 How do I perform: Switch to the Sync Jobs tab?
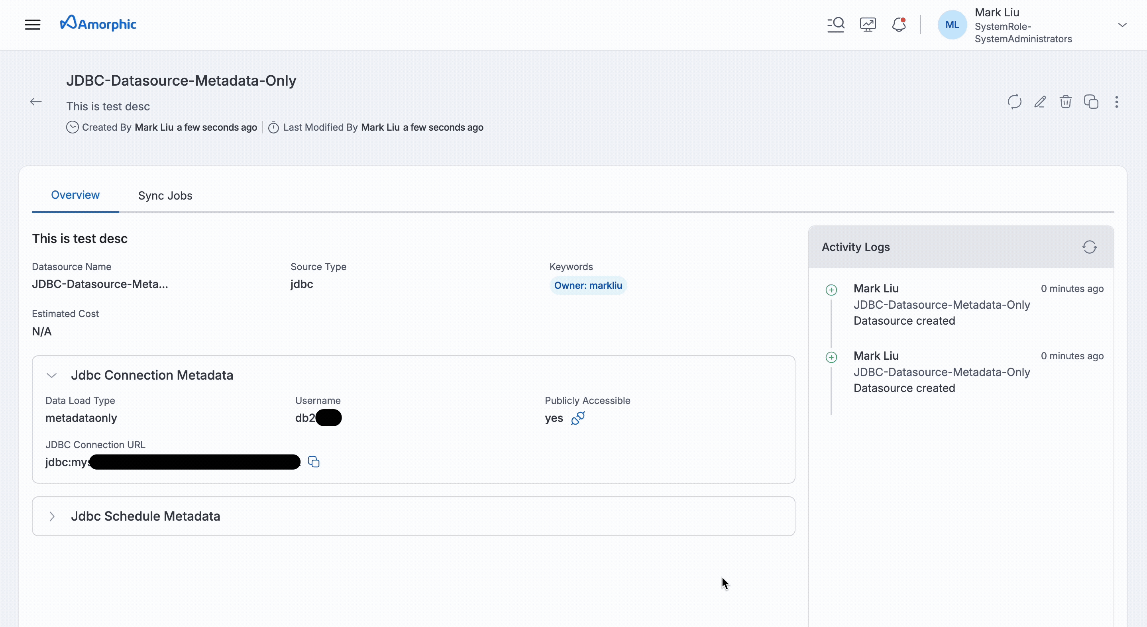[x=165, y=196]
